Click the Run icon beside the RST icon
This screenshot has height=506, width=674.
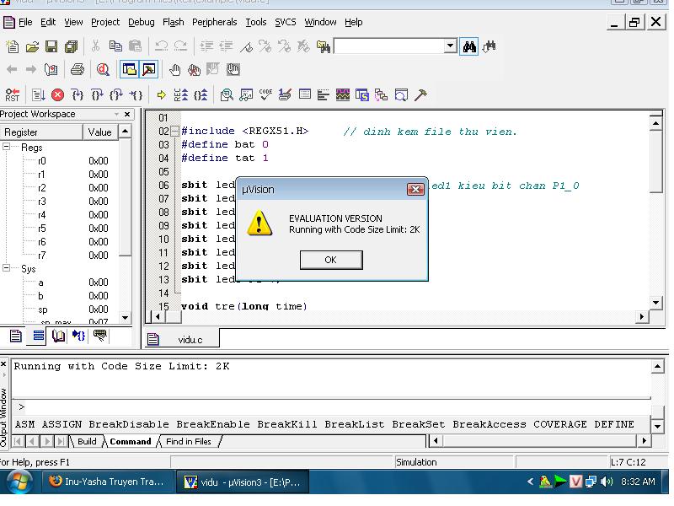pos(38,94)
